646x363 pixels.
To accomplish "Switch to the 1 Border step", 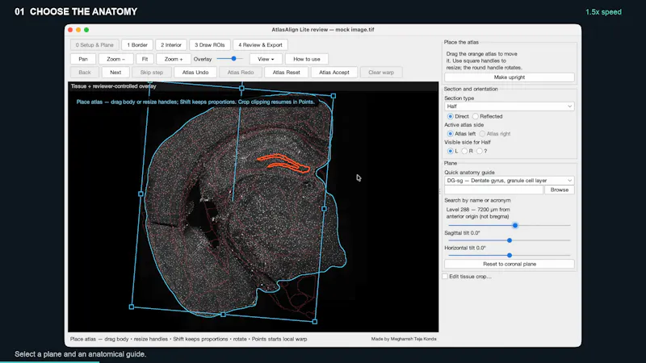I will 137,45.
